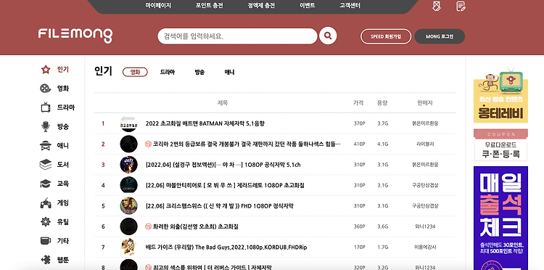Image resolution: width=544 pixels, height=270 pixels.
Task: Focus the 검색어를 입력하세요 search field
Action: [237, 36]
